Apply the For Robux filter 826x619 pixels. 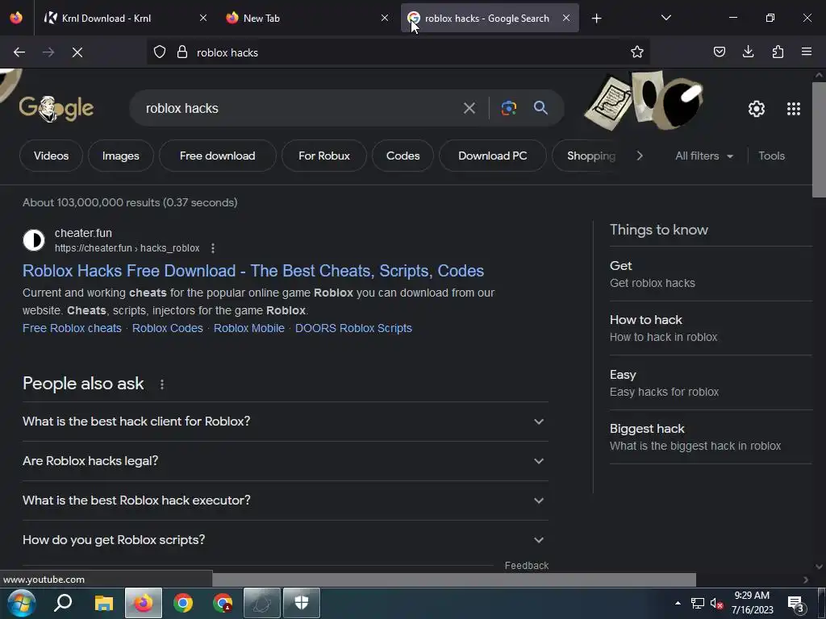click(x=324, y=156)
